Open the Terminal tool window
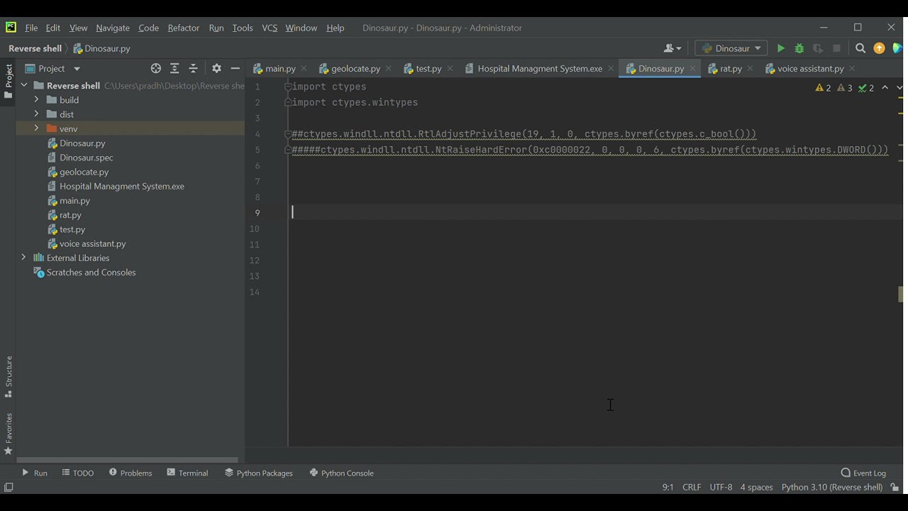The width and height of the screenshot is (908, 511). pos(187,473)
